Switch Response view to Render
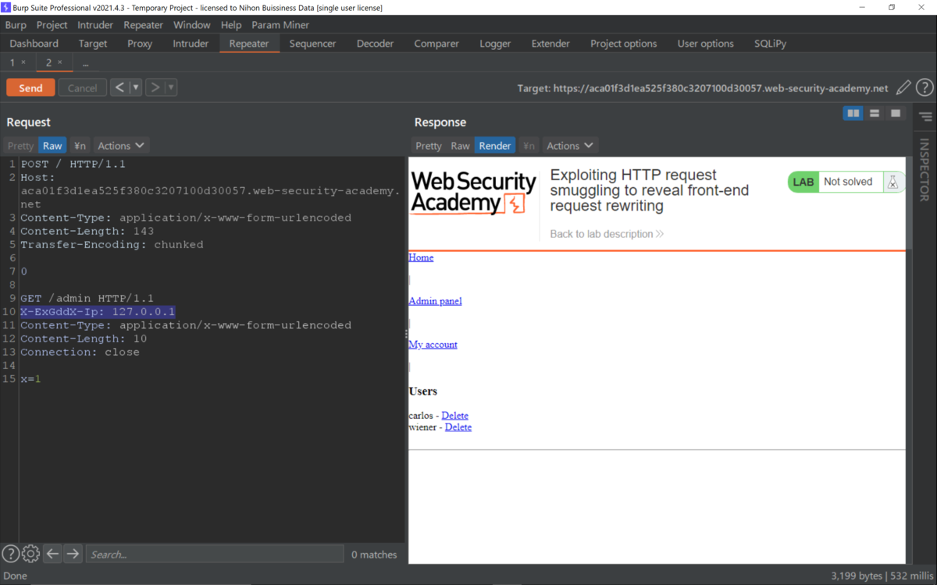 tap(495, 146)
